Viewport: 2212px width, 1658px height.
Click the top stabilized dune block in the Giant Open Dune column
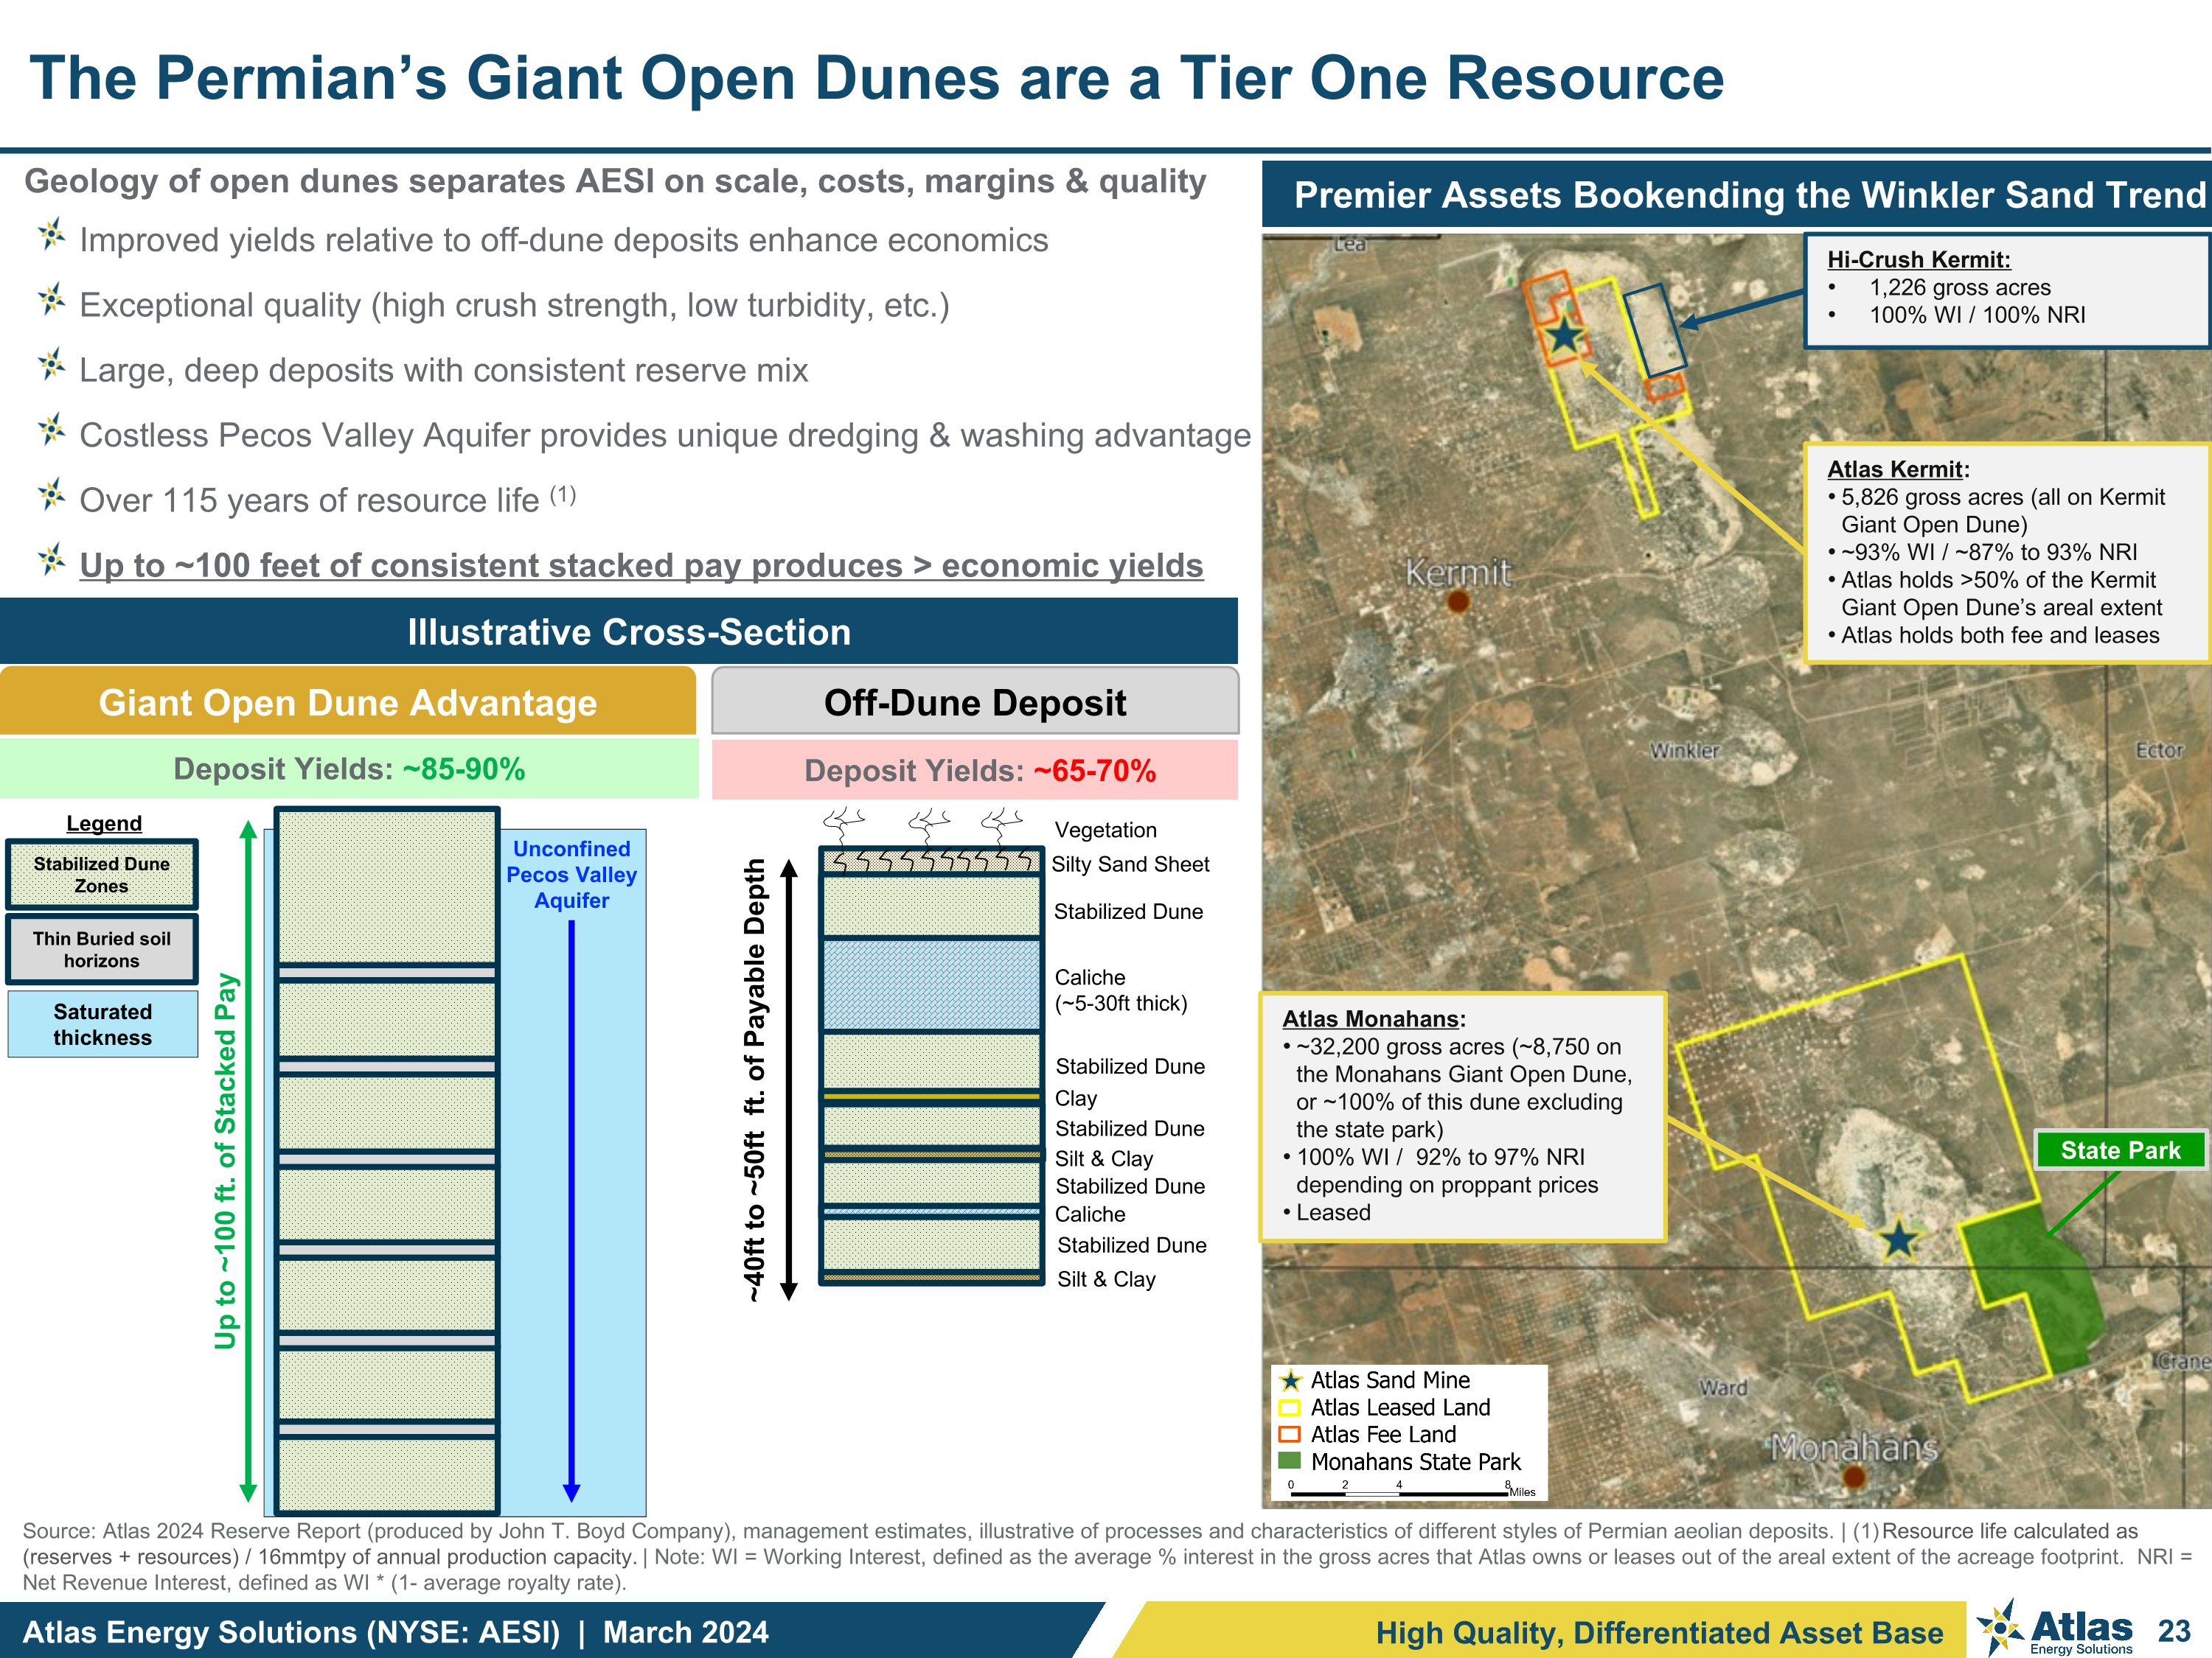pos(387,886)
